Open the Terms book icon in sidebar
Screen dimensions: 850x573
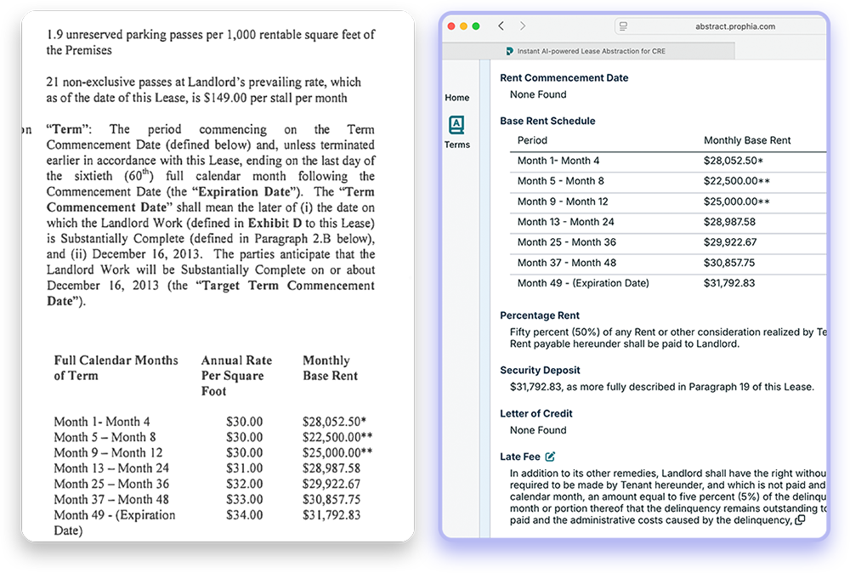(456, 126)
